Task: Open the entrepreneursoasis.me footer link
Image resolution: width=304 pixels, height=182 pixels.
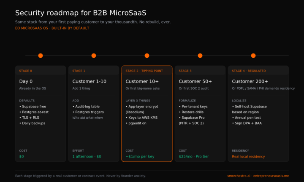Action: tap(271, 176)
